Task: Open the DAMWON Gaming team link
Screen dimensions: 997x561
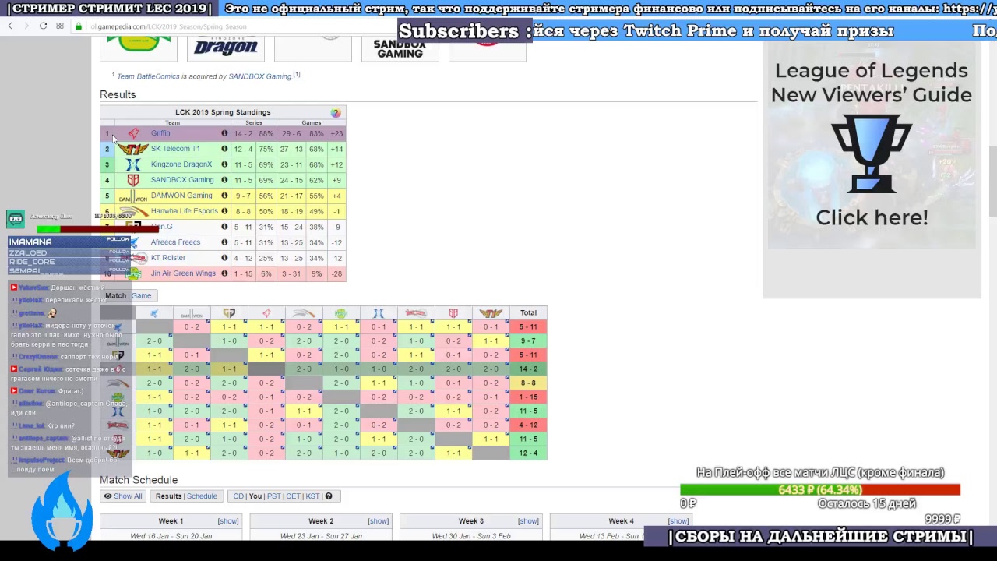Action: (x=181, y=196)
